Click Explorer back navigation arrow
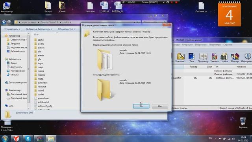 4,22
